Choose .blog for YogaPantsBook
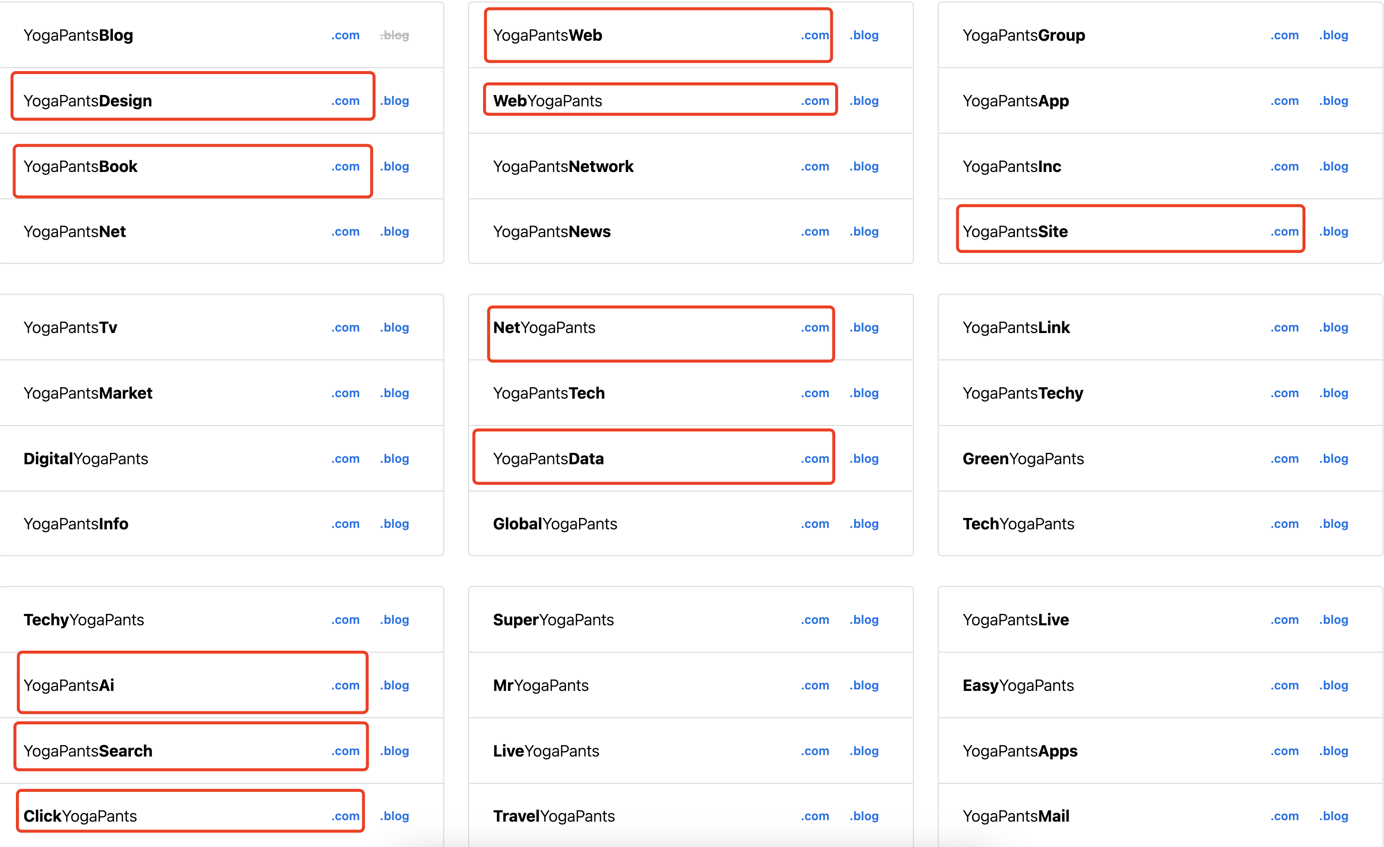 [x=395, y=166]
